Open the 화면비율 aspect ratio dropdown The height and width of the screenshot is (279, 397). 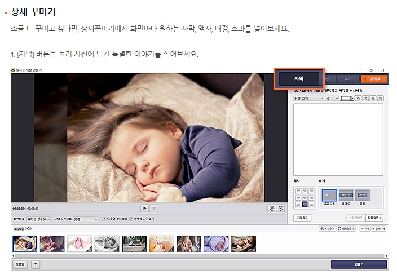(38, 219)
